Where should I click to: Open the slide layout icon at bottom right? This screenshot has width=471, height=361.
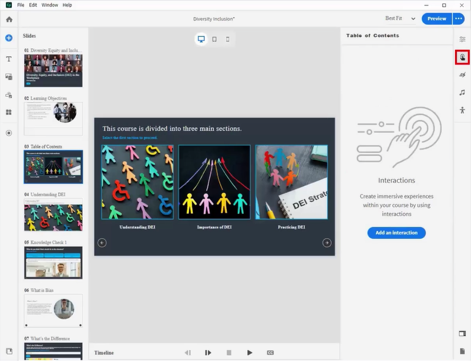[x=462, y=333]
